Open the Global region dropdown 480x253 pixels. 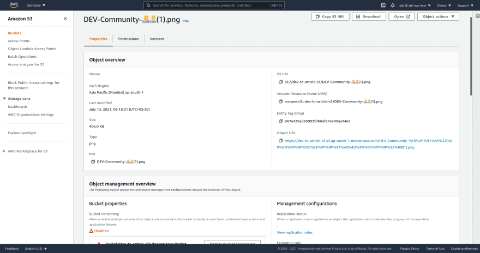point(444,5)
